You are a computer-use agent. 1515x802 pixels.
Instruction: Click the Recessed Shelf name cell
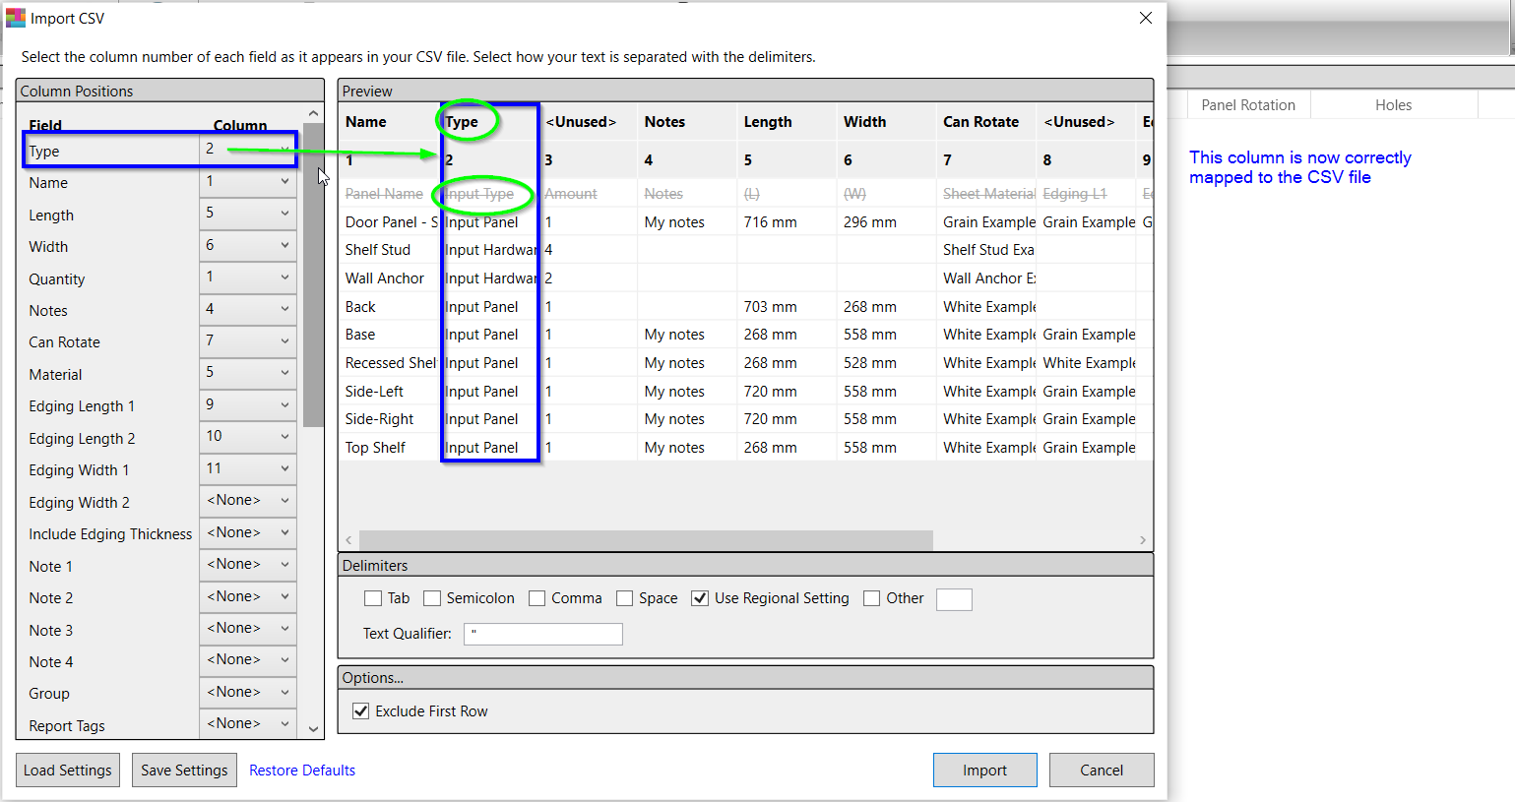[390, 363]
